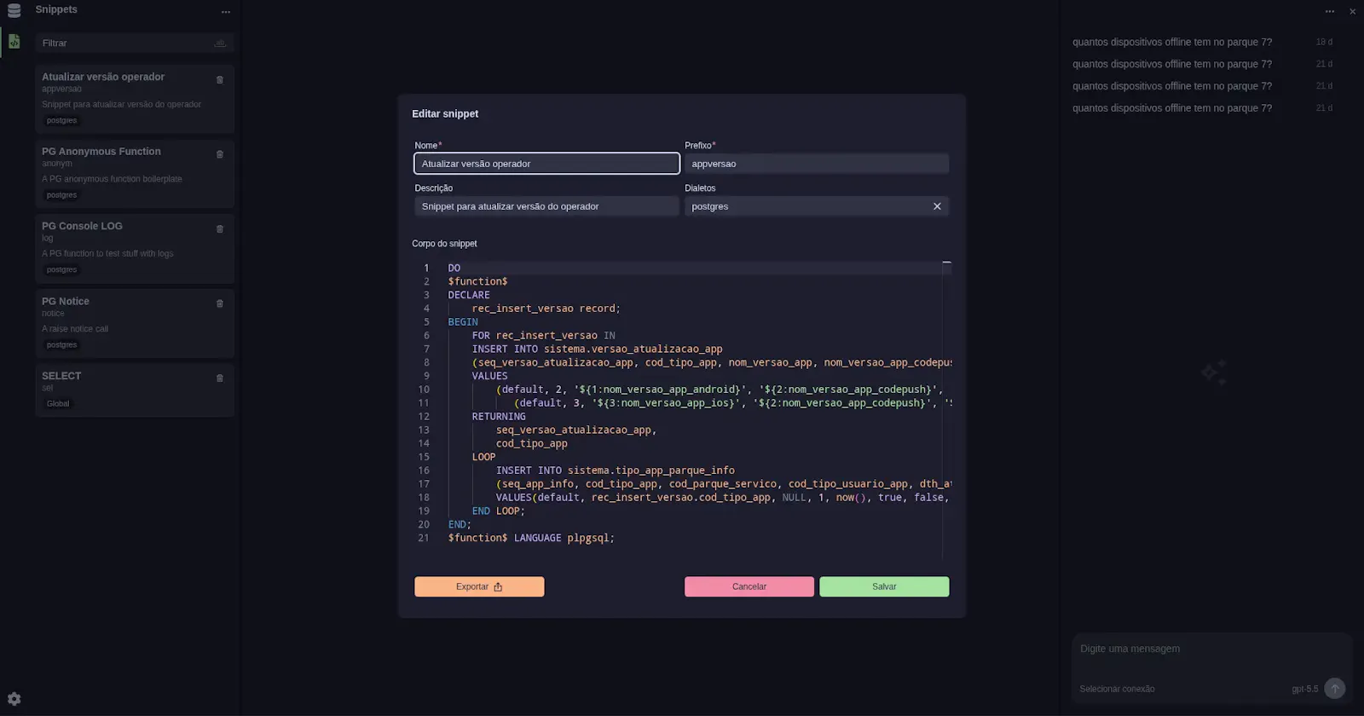Edit the Nome field
Image resolution: width=1364 pixels, height=716 pixels.
coord(546,164)
